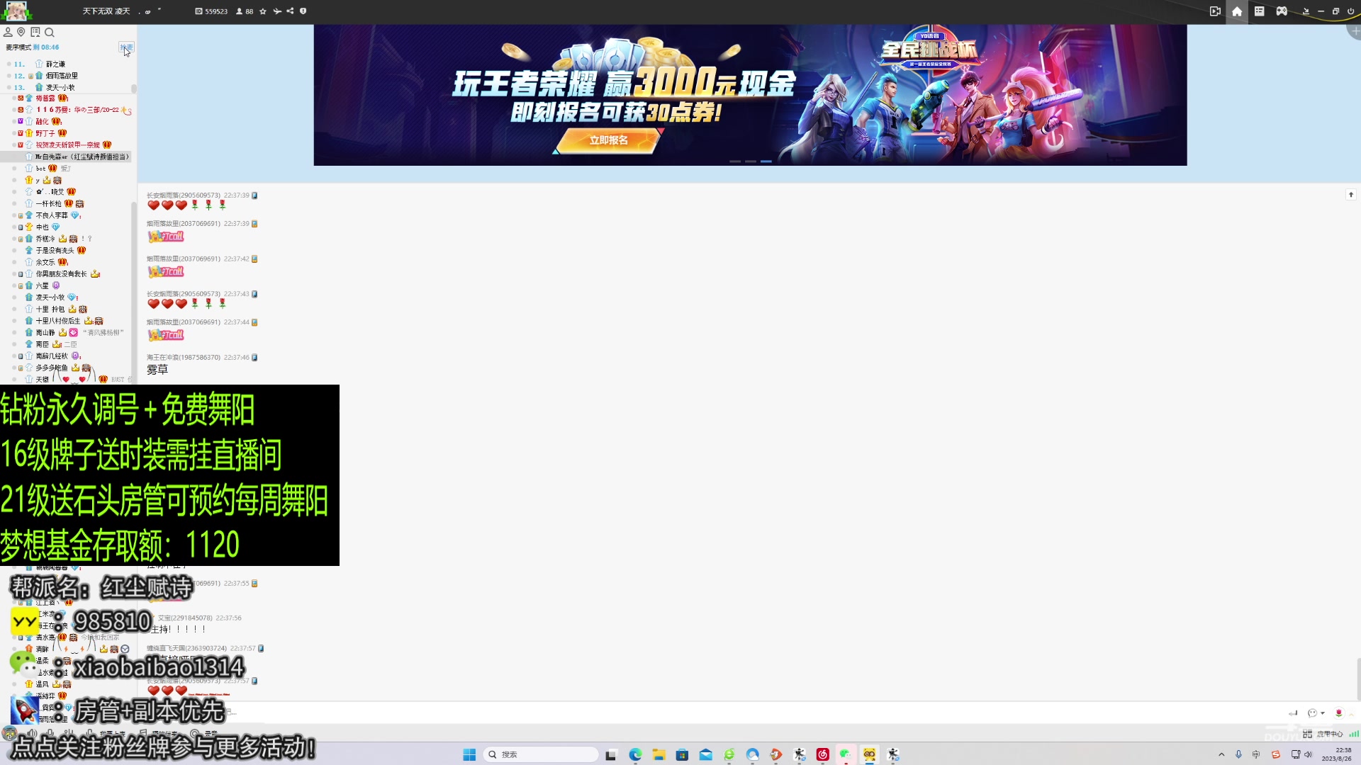Go to the home tab icon
Viewport: 1361px width, 765px height.
pyautogui.click(x=1237, y=11)
